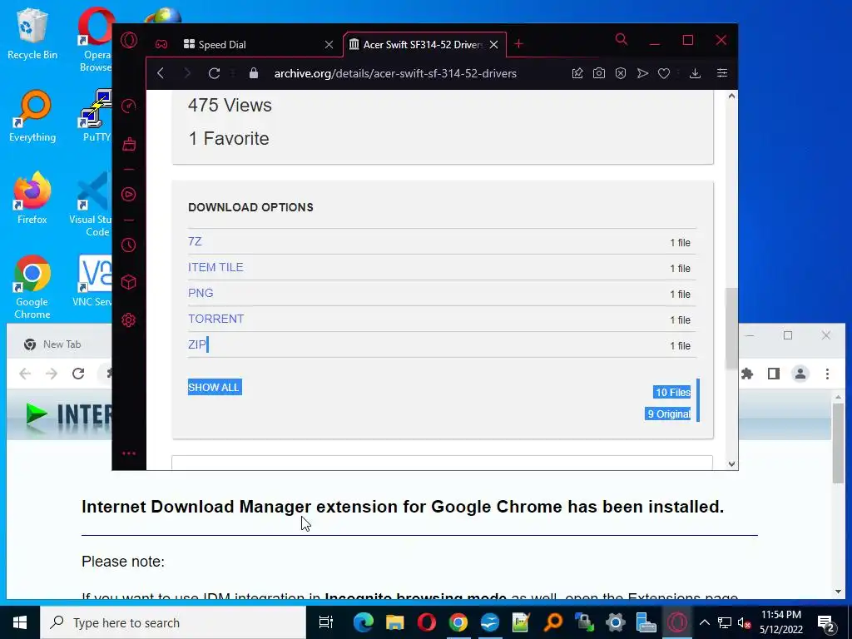Click the 10 Files link
The image size is (852, 639).
(672, 393)
